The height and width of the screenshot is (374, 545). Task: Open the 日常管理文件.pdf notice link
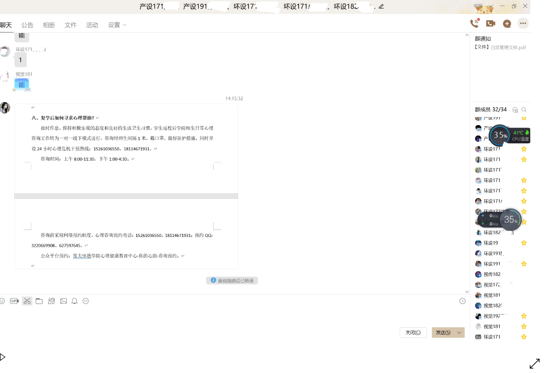coord(508,48)
